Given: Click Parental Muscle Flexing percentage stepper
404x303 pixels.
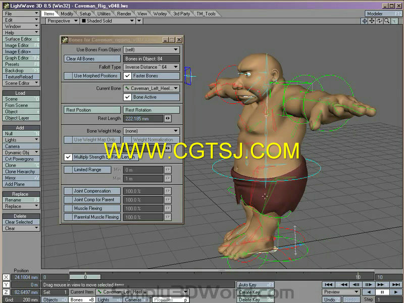Looking at the screenshot, I should click(168, 217).
